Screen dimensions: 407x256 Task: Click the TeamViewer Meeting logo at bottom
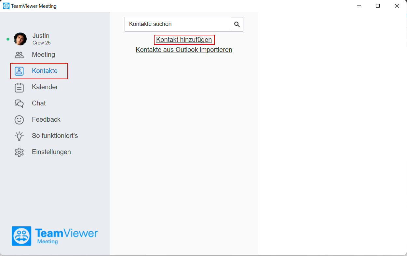point(55,236)
